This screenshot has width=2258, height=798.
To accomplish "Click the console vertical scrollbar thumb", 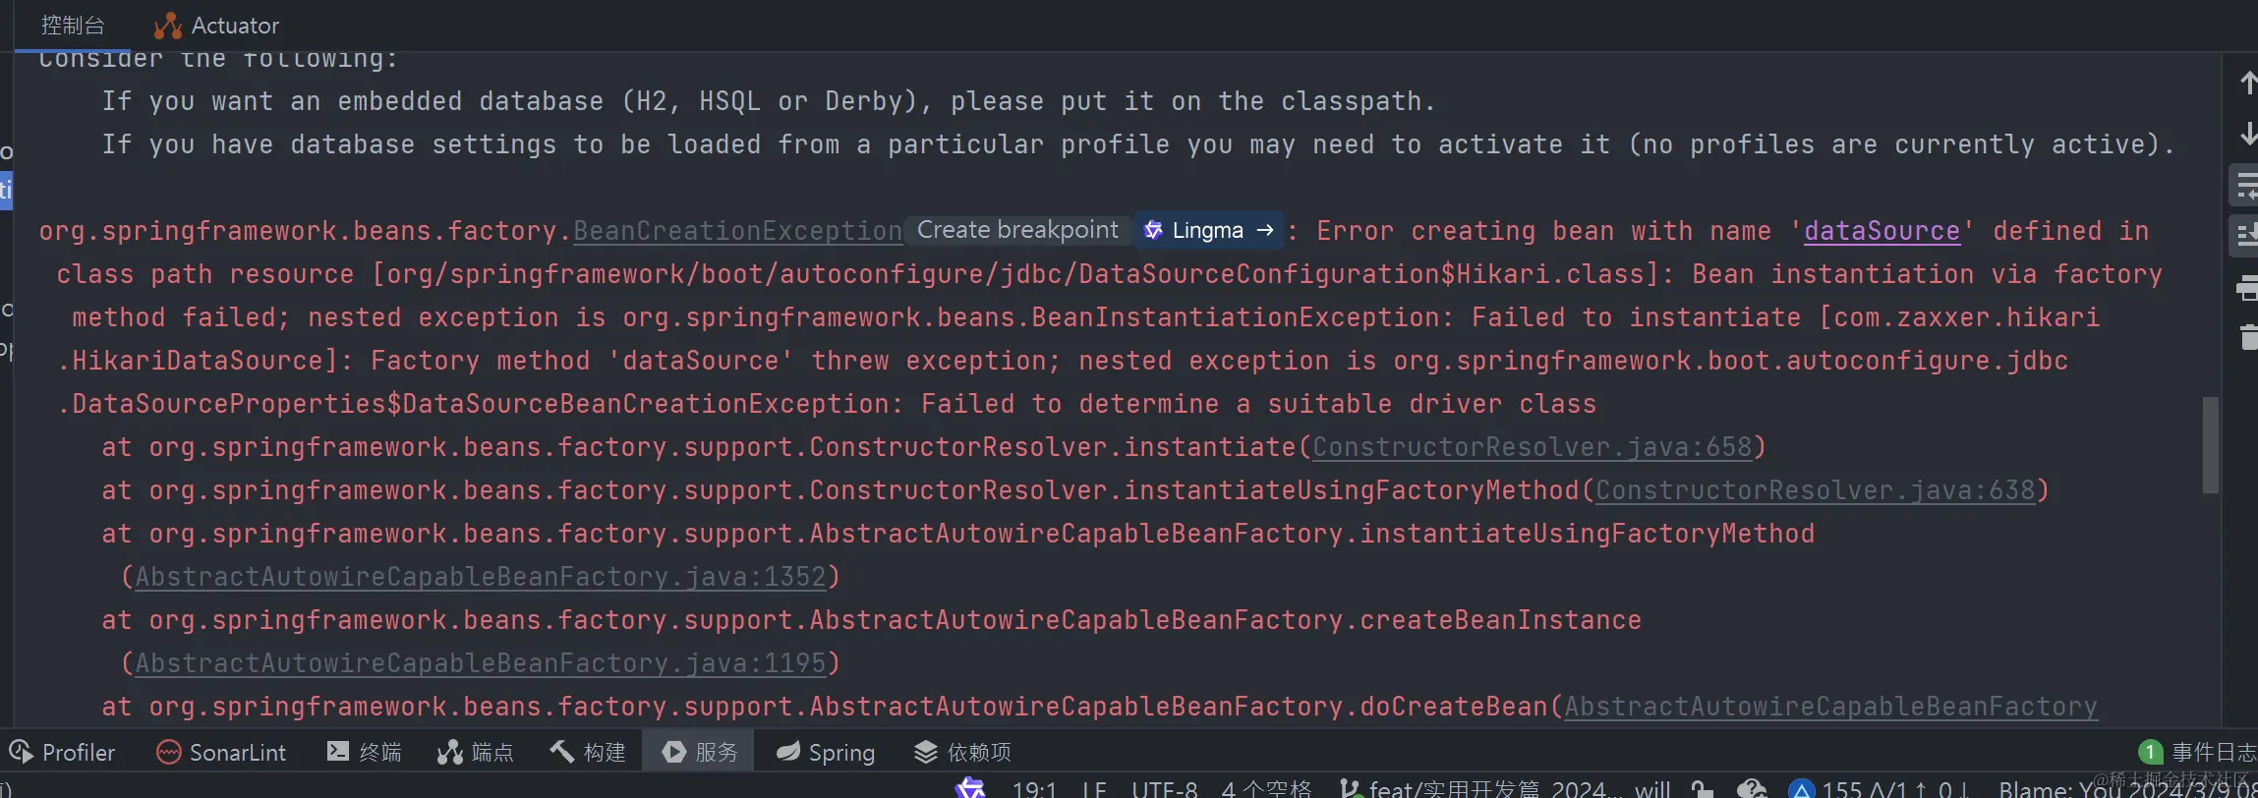I will pos(2211,444).
